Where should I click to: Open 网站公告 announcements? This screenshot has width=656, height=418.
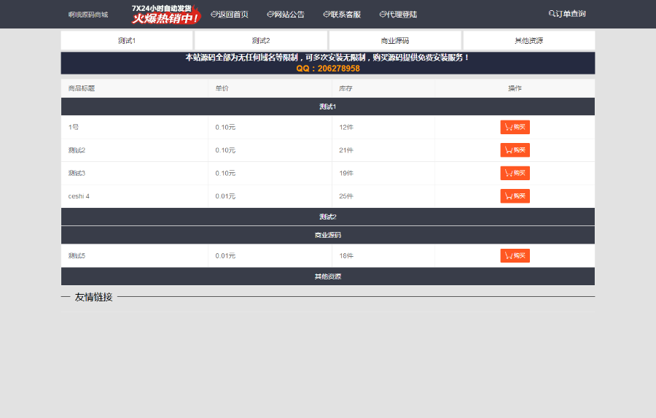pyautogui.click(x=285, y=15)
